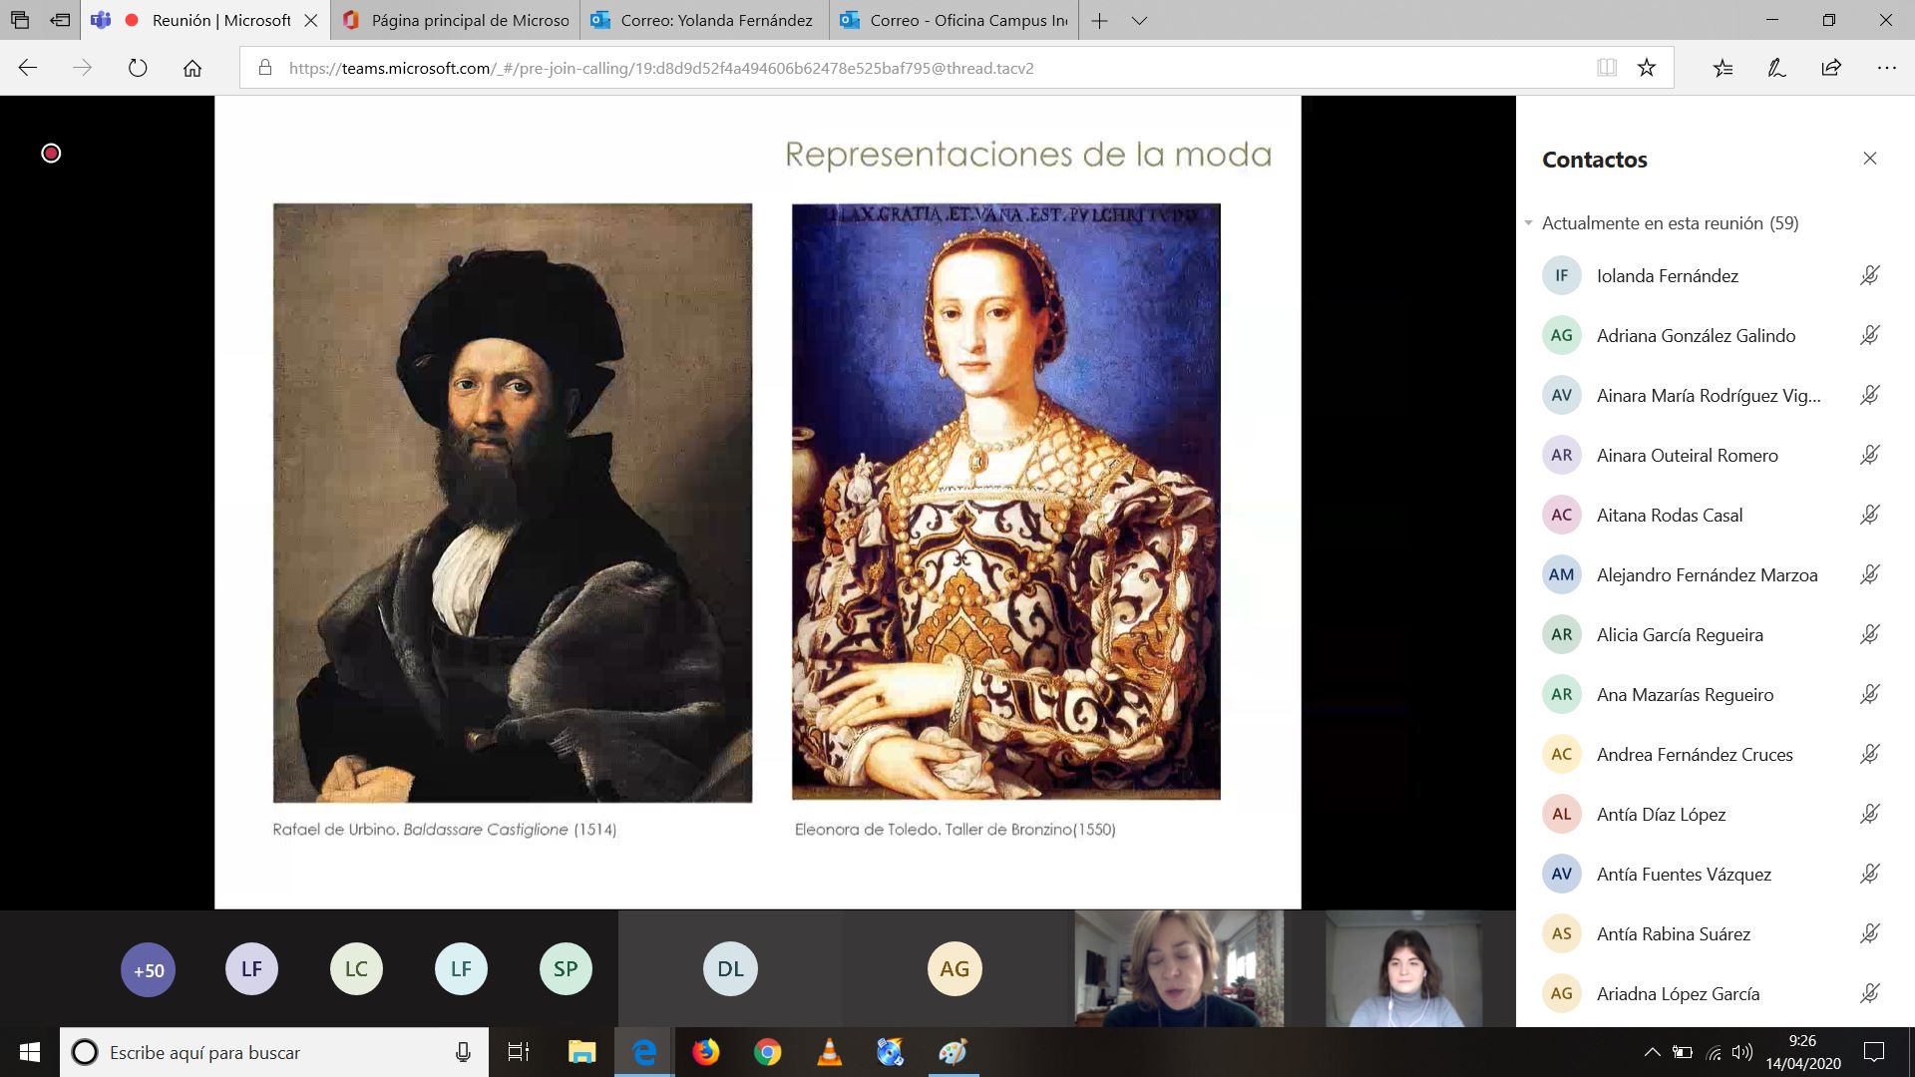Click muted mic icon for Andrea Fernández Cruces
This screenshot has height=1077, width=1915.
tap(1870, 754)
